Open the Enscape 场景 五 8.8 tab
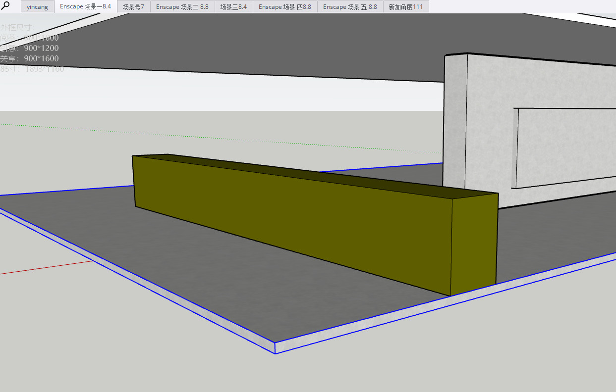 tap(350, 7)
